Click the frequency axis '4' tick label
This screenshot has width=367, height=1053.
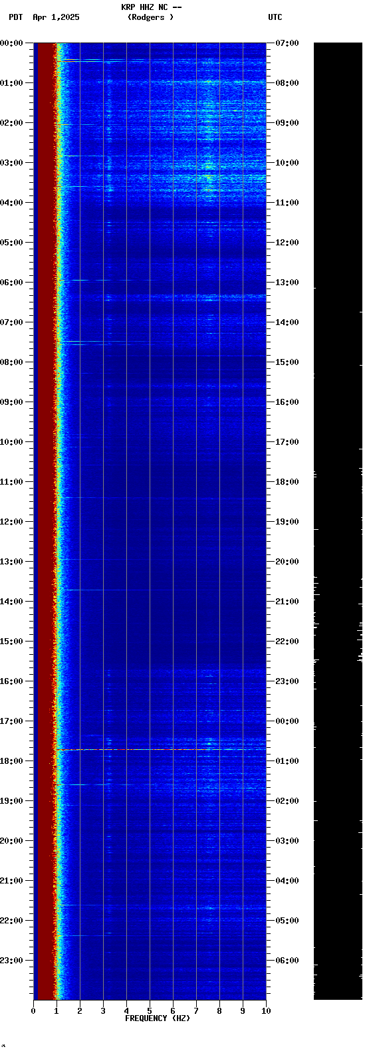[x=126, y=1011]
